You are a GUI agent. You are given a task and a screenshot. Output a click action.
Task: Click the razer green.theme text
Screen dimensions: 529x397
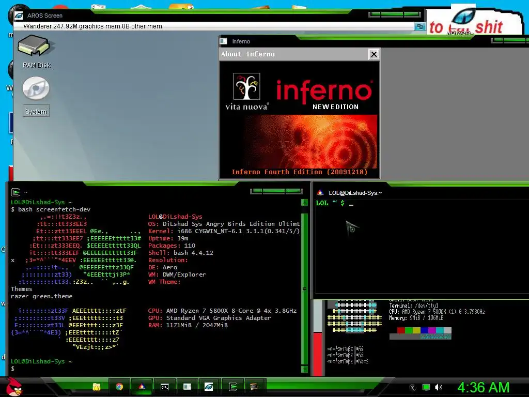click(x=41, y=296)
